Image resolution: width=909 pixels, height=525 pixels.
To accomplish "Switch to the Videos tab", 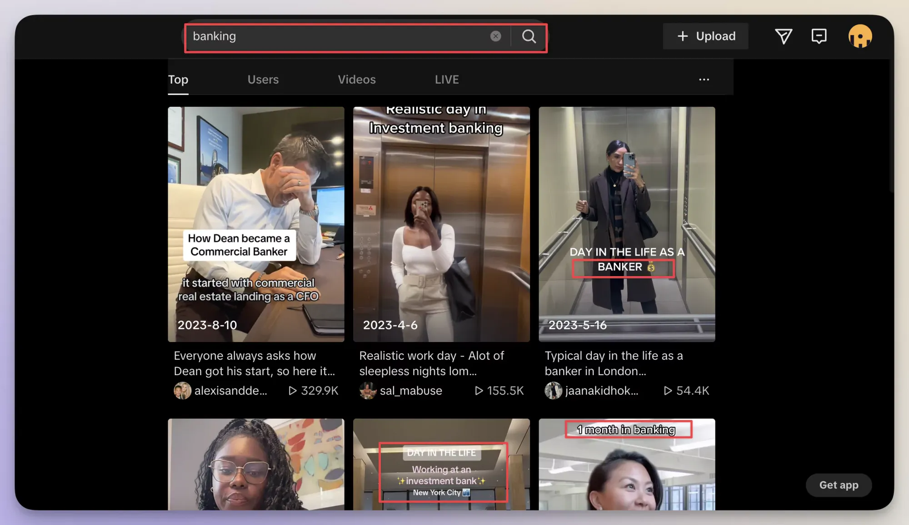I will click(357, 79).
